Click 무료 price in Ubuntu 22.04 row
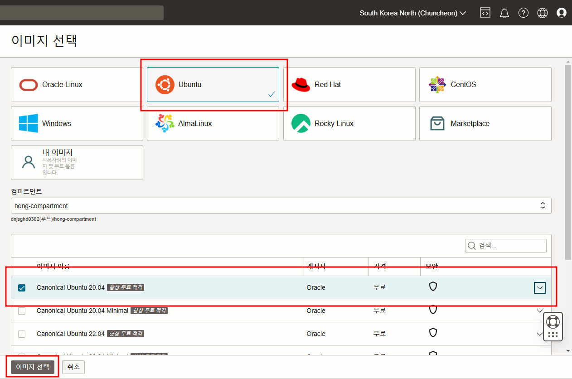This screenshot has width=572, height=379. pos(379,334)
